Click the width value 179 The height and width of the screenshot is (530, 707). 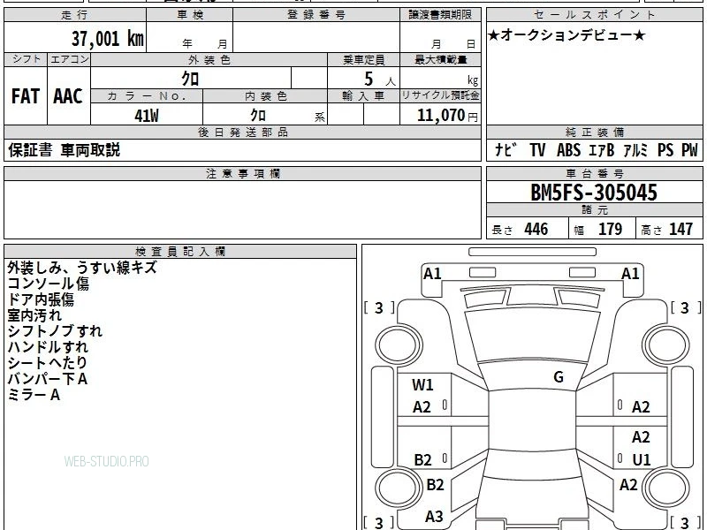coord(610,229)
